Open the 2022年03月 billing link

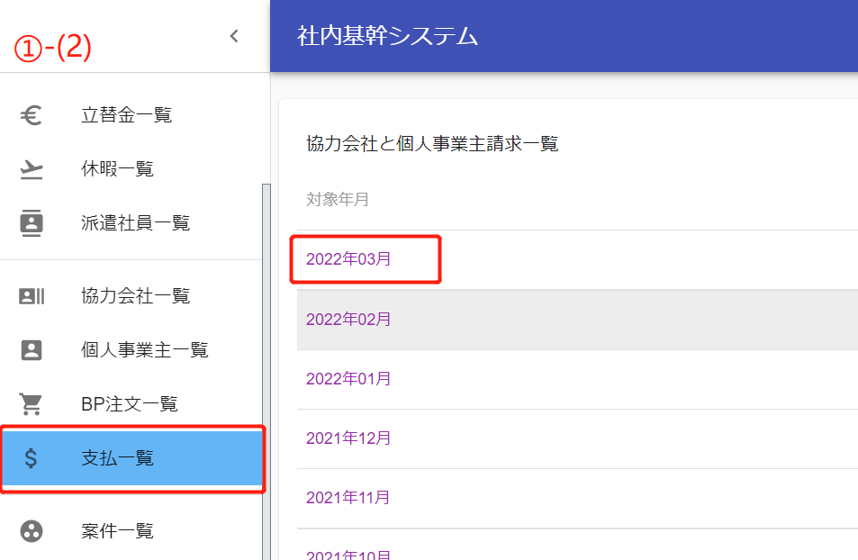348,259
